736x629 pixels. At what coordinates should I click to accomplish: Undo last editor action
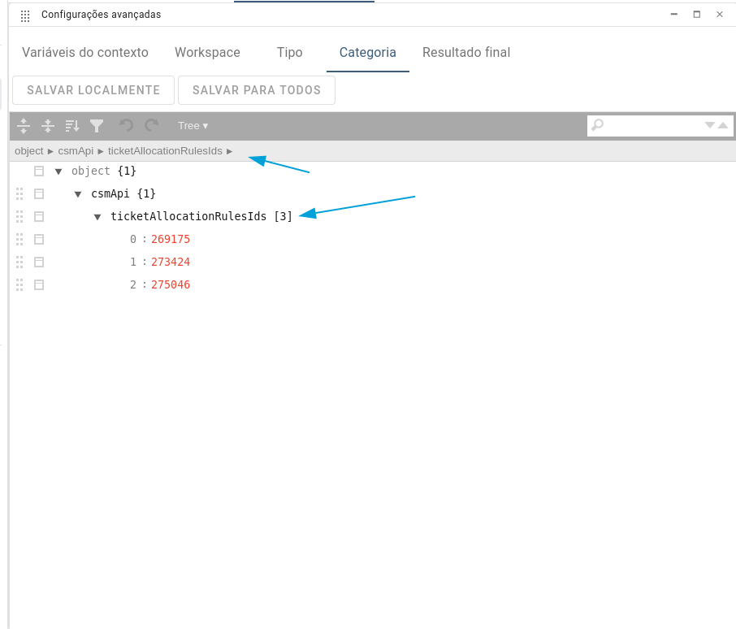126,125
